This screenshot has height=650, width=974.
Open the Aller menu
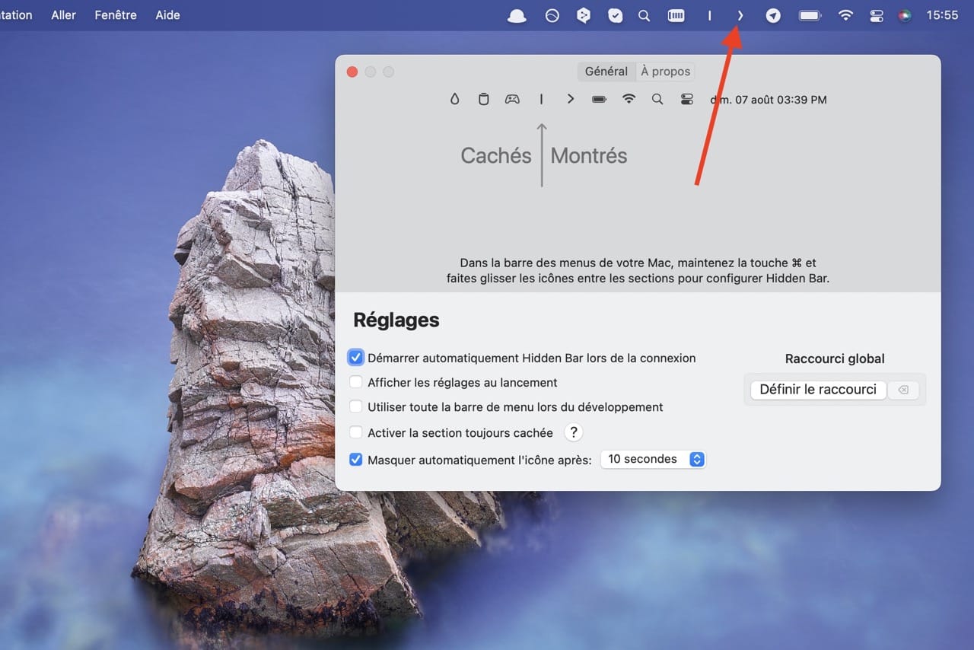[x=64, y=14]
